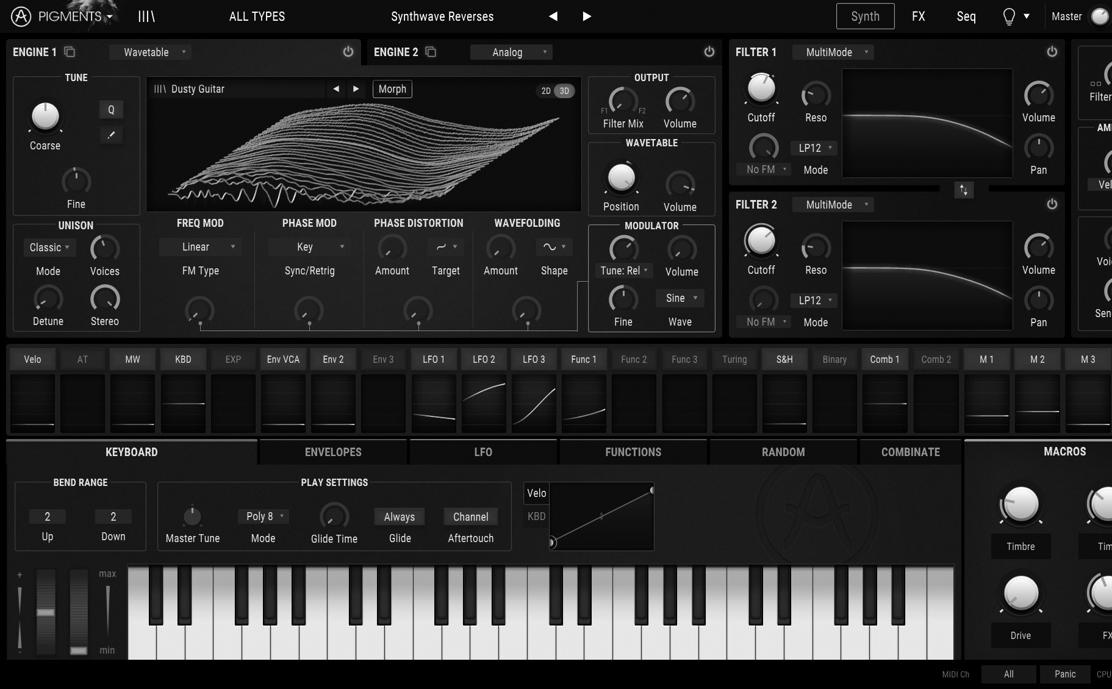The width and height of the screenshot is (1112, 689).
Task: Copy Engine 1 settings icon
Action: [x=70, y=52]
